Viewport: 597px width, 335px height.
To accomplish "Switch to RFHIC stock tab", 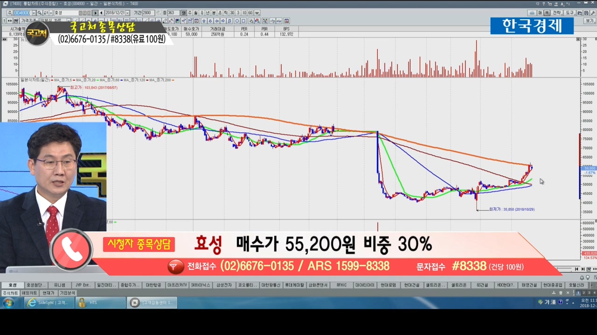I will click(341, 285).
